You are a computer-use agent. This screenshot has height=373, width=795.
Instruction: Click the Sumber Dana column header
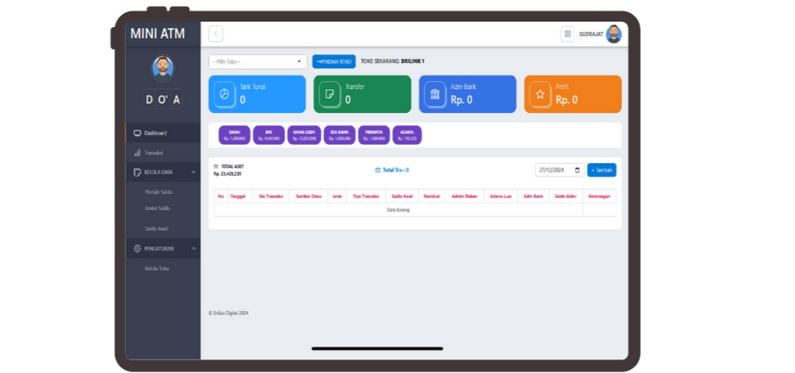click(308, 196)
